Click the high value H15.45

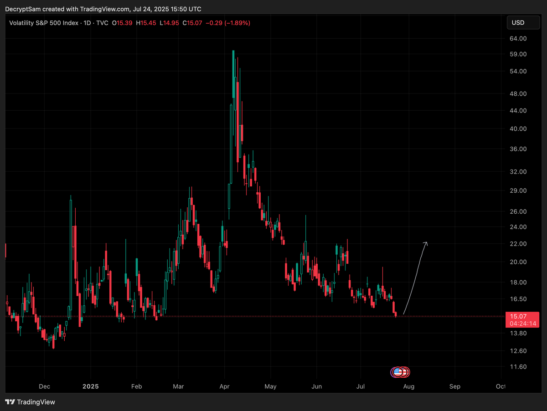pyautogui.click(x=146, y=23)
